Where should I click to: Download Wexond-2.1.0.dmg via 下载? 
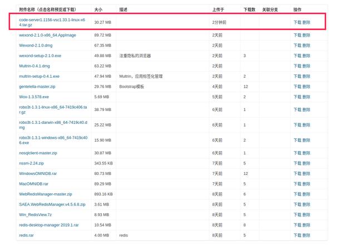[298, 46]
